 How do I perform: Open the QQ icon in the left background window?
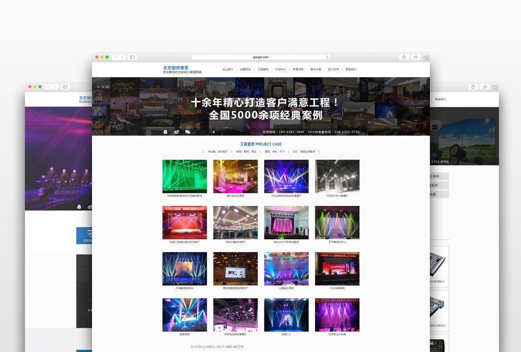(79, 207)
